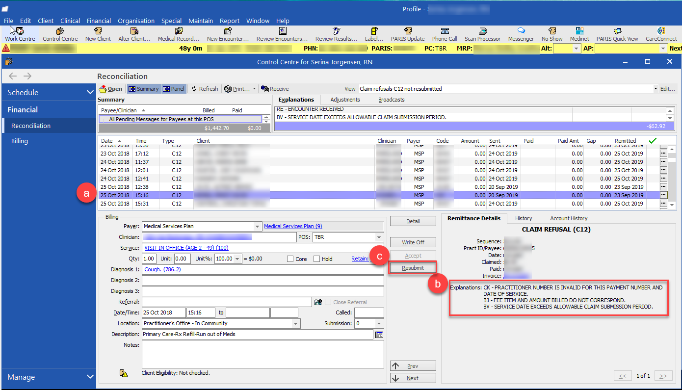Switch to the Account History tab
This screenshot has height=390, width=682.
[568, 218]
